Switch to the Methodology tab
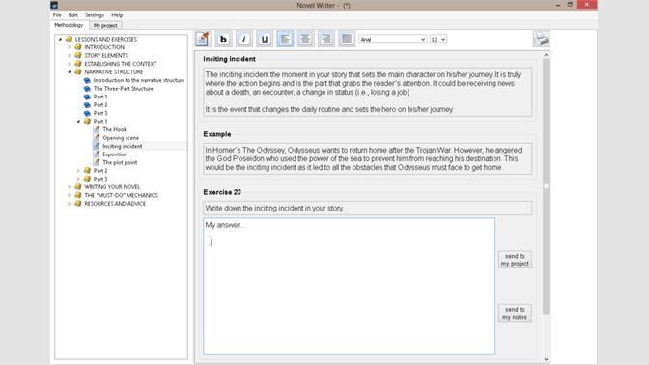Screen dimensions: 649x365 69,25
